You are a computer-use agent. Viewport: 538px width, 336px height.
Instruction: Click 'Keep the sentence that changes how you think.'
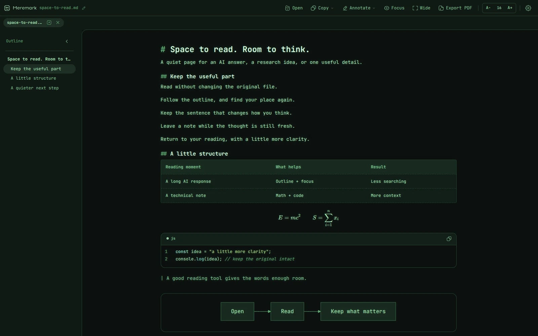(x=226, y=113)
